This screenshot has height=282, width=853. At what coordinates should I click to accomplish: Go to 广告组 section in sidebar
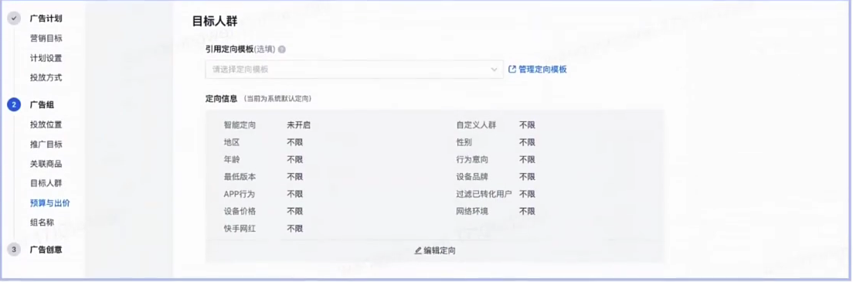[42, 105]
